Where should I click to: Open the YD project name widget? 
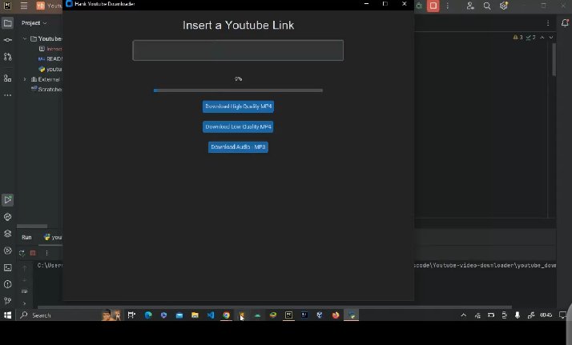click(x=49, y=6)
